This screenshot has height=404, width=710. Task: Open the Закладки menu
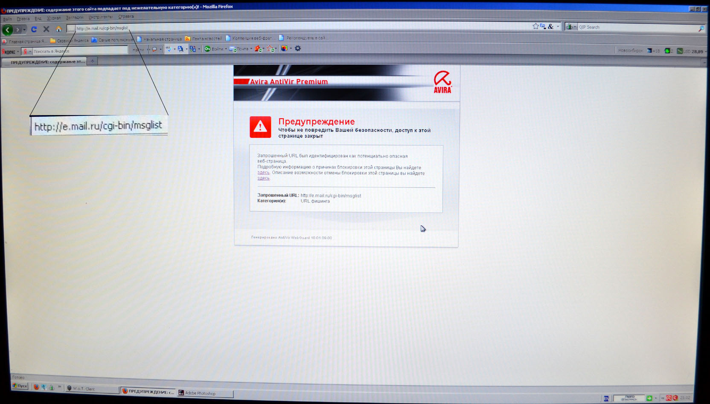tap(75, 17)
